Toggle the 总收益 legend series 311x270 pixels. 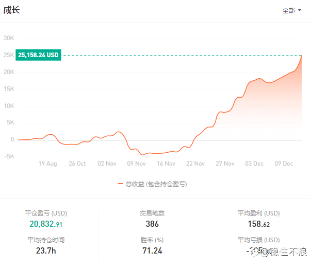pos(152,184)
